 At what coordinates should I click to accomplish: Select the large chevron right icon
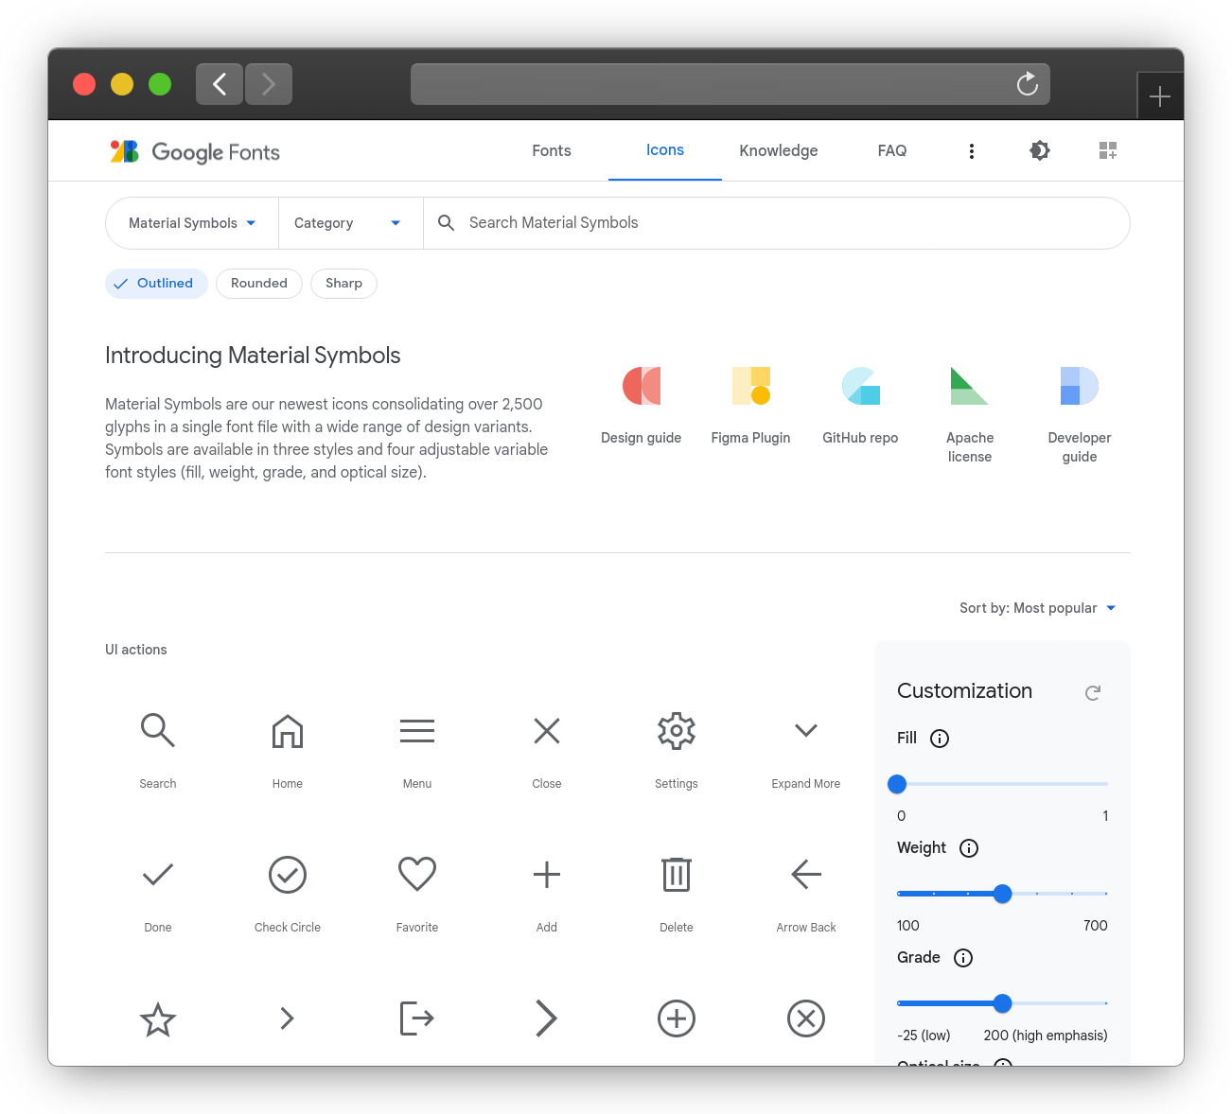pyautogui.click(x=547, y=1018)
